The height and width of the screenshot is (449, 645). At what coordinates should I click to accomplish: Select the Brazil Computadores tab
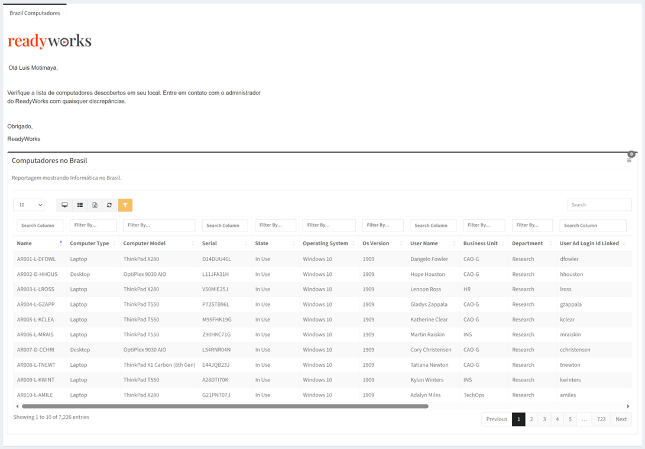pos(35,13)
